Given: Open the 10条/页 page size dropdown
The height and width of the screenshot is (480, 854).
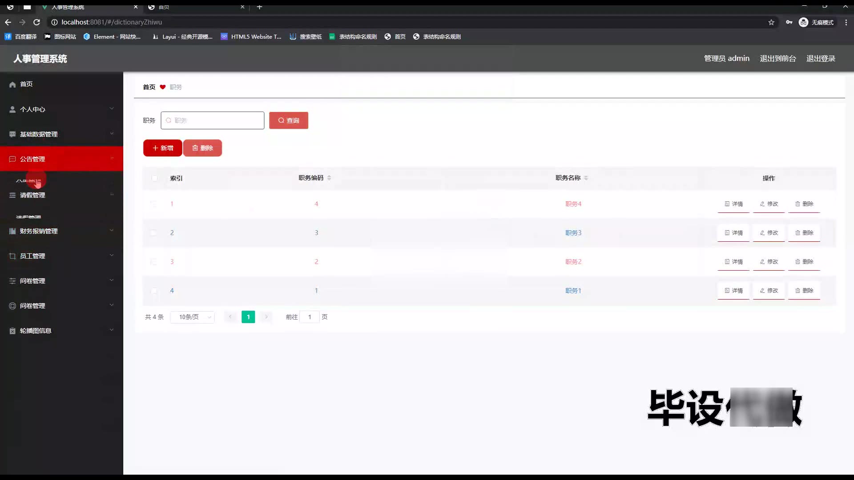Looking at the screenshot, I should (x=193, y=317).
